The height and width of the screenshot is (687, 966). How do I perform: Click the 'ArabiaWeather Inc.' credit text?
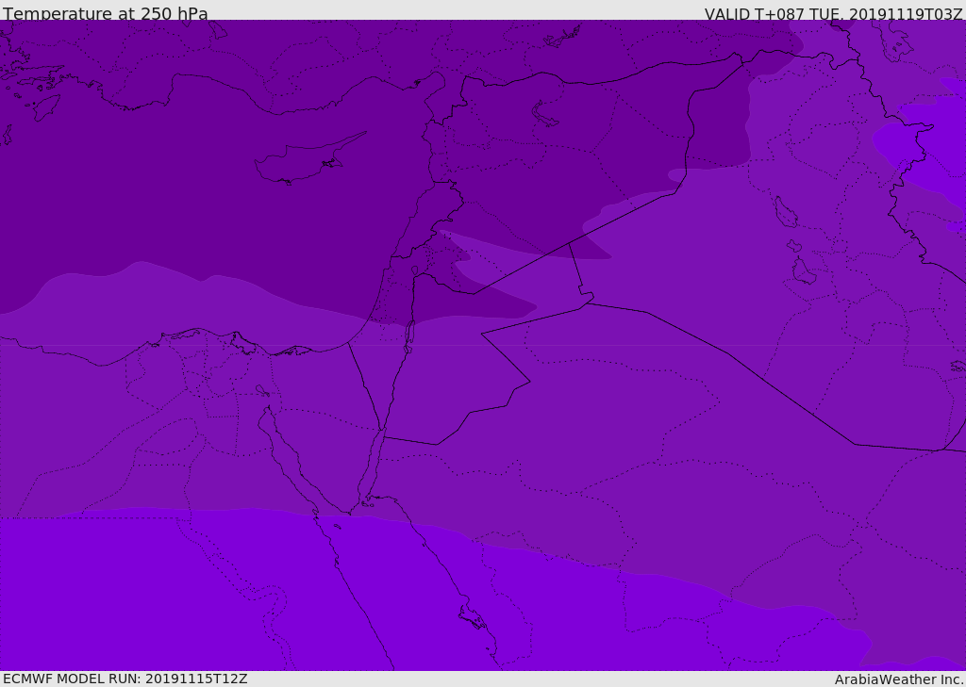click(899, 679)
